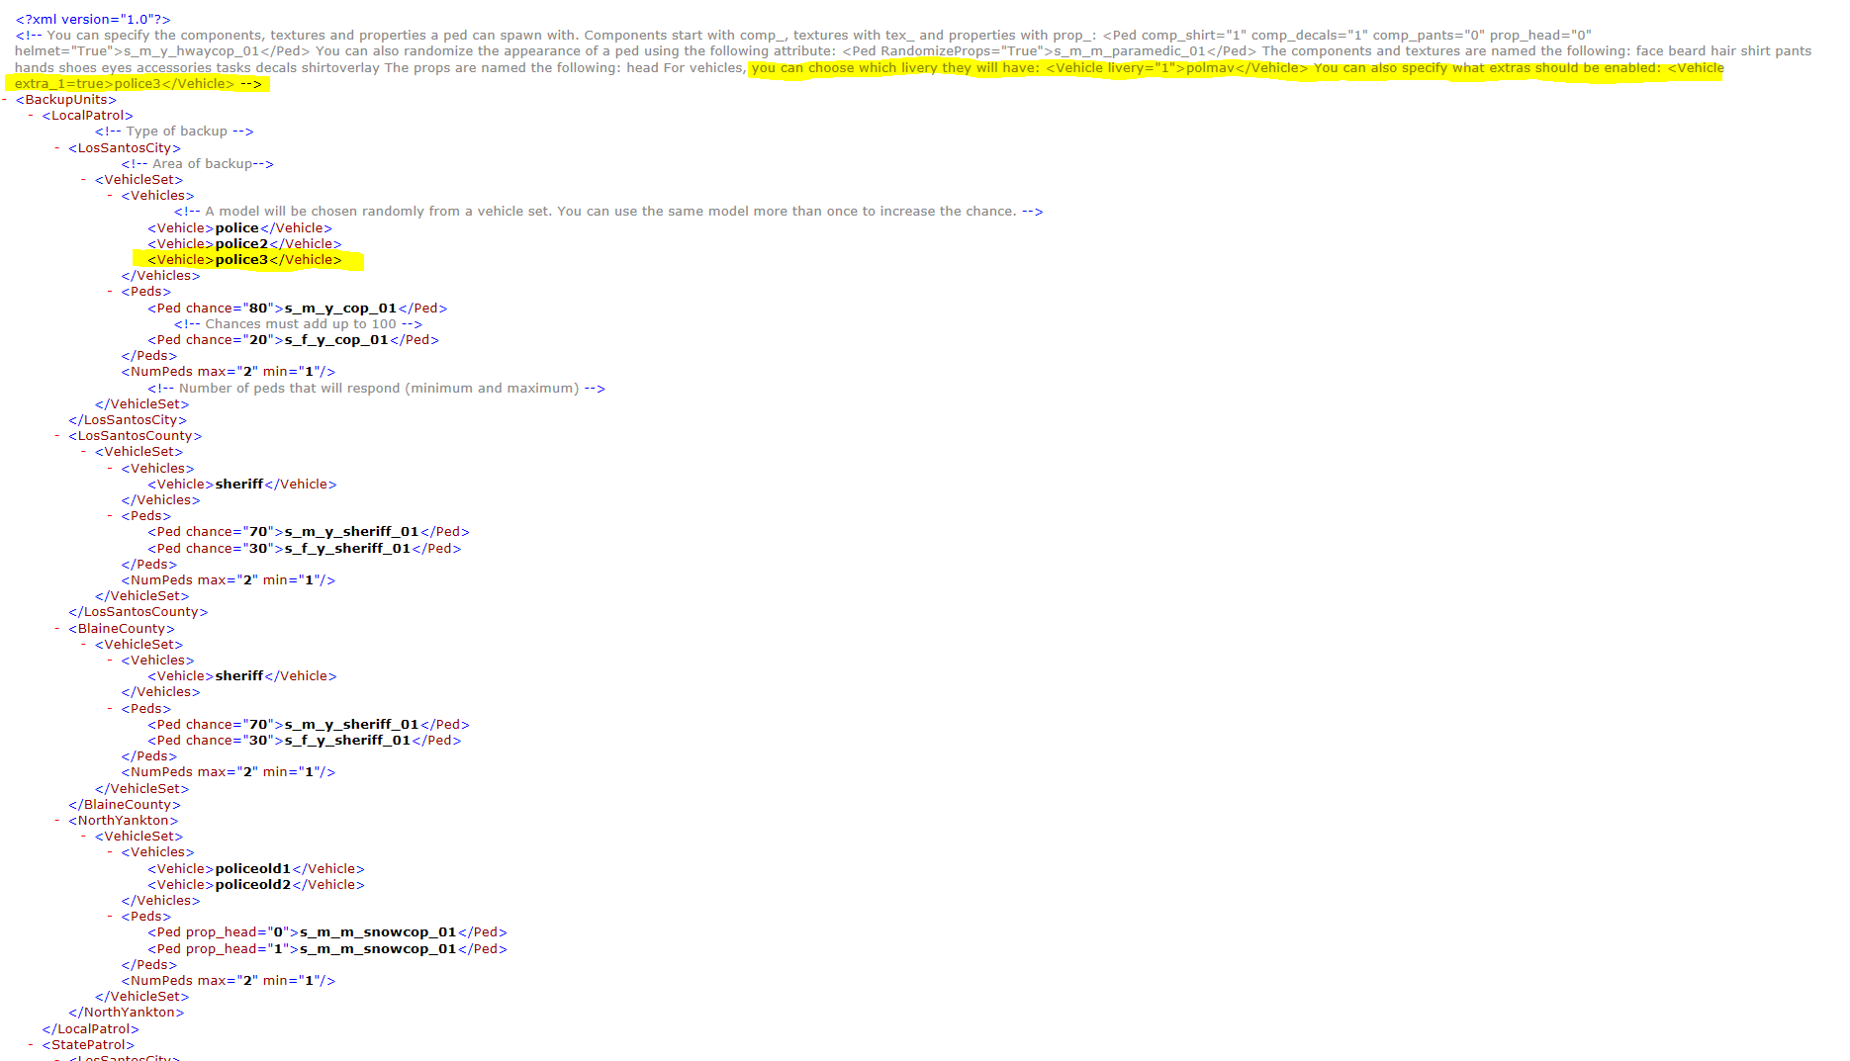The width and height of the screenshot is (1850, 1061).
Task: Click the closing NorthYankton tag
Action: pos(127,1013)
